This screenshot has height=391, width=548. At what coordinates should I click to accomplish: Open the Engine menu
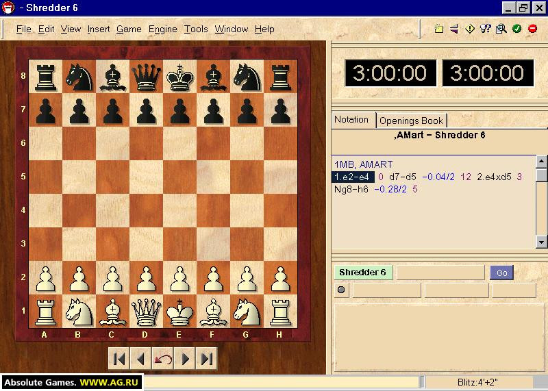click(x=163, y=29)
